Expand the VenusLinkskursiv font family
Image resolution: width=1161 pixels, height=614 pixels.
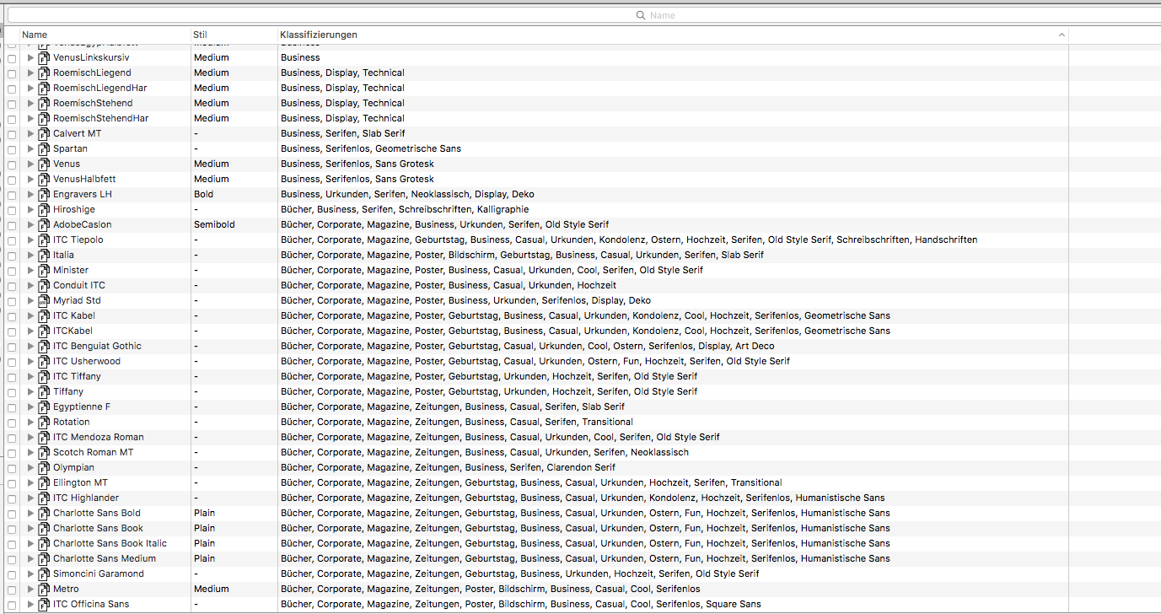30,57
